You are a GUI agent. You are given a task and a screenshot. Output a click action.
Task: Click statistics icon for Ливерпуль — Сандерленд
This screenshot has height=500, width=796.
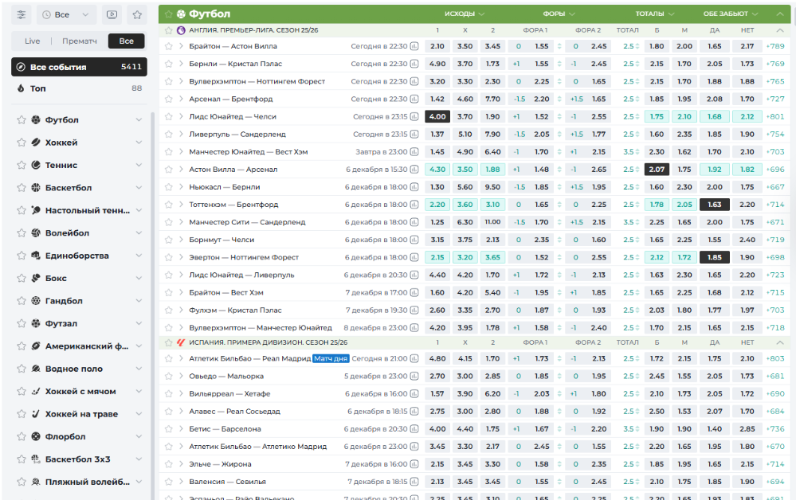[x=414, y=135]
